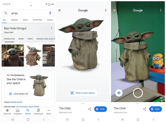The width and height of the screenshot is (166, 124).
Task: Close the AR camera view
Action: click(x=114, y=10)
